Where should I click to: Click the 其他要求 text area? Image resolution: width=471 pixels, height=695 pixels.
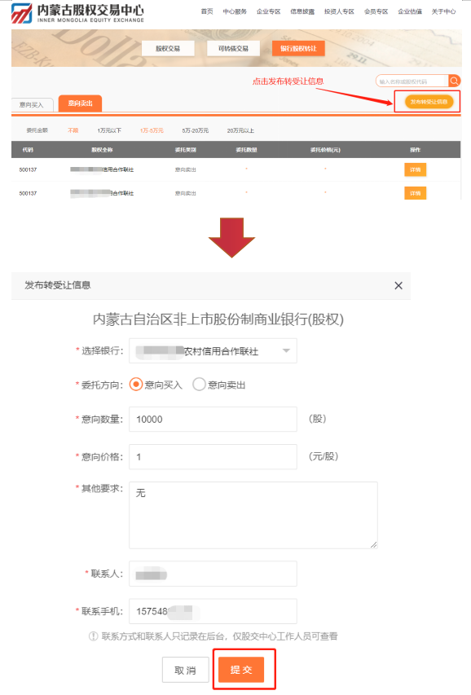(x=253, y=515)
